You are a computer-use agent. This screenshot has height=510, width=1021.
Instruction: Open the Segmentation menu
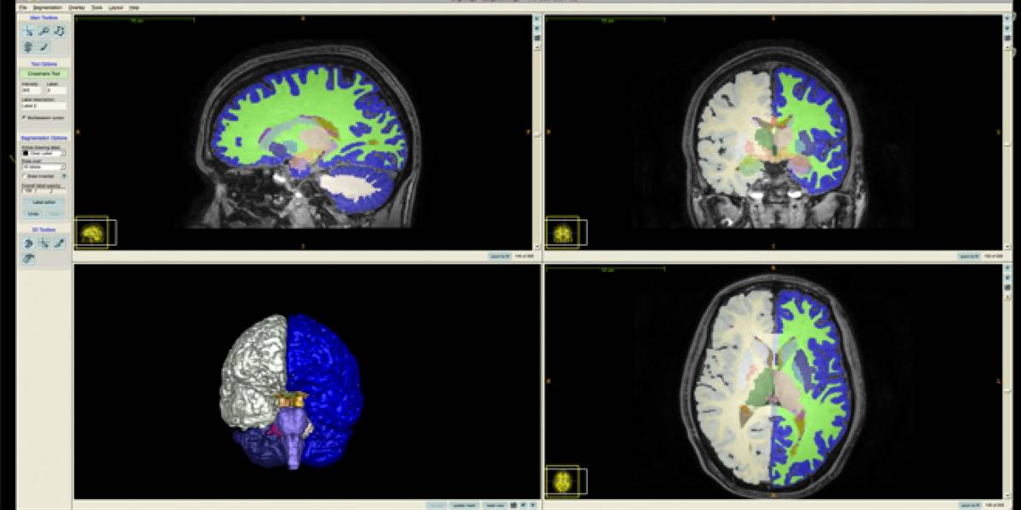tap(48, 7)
